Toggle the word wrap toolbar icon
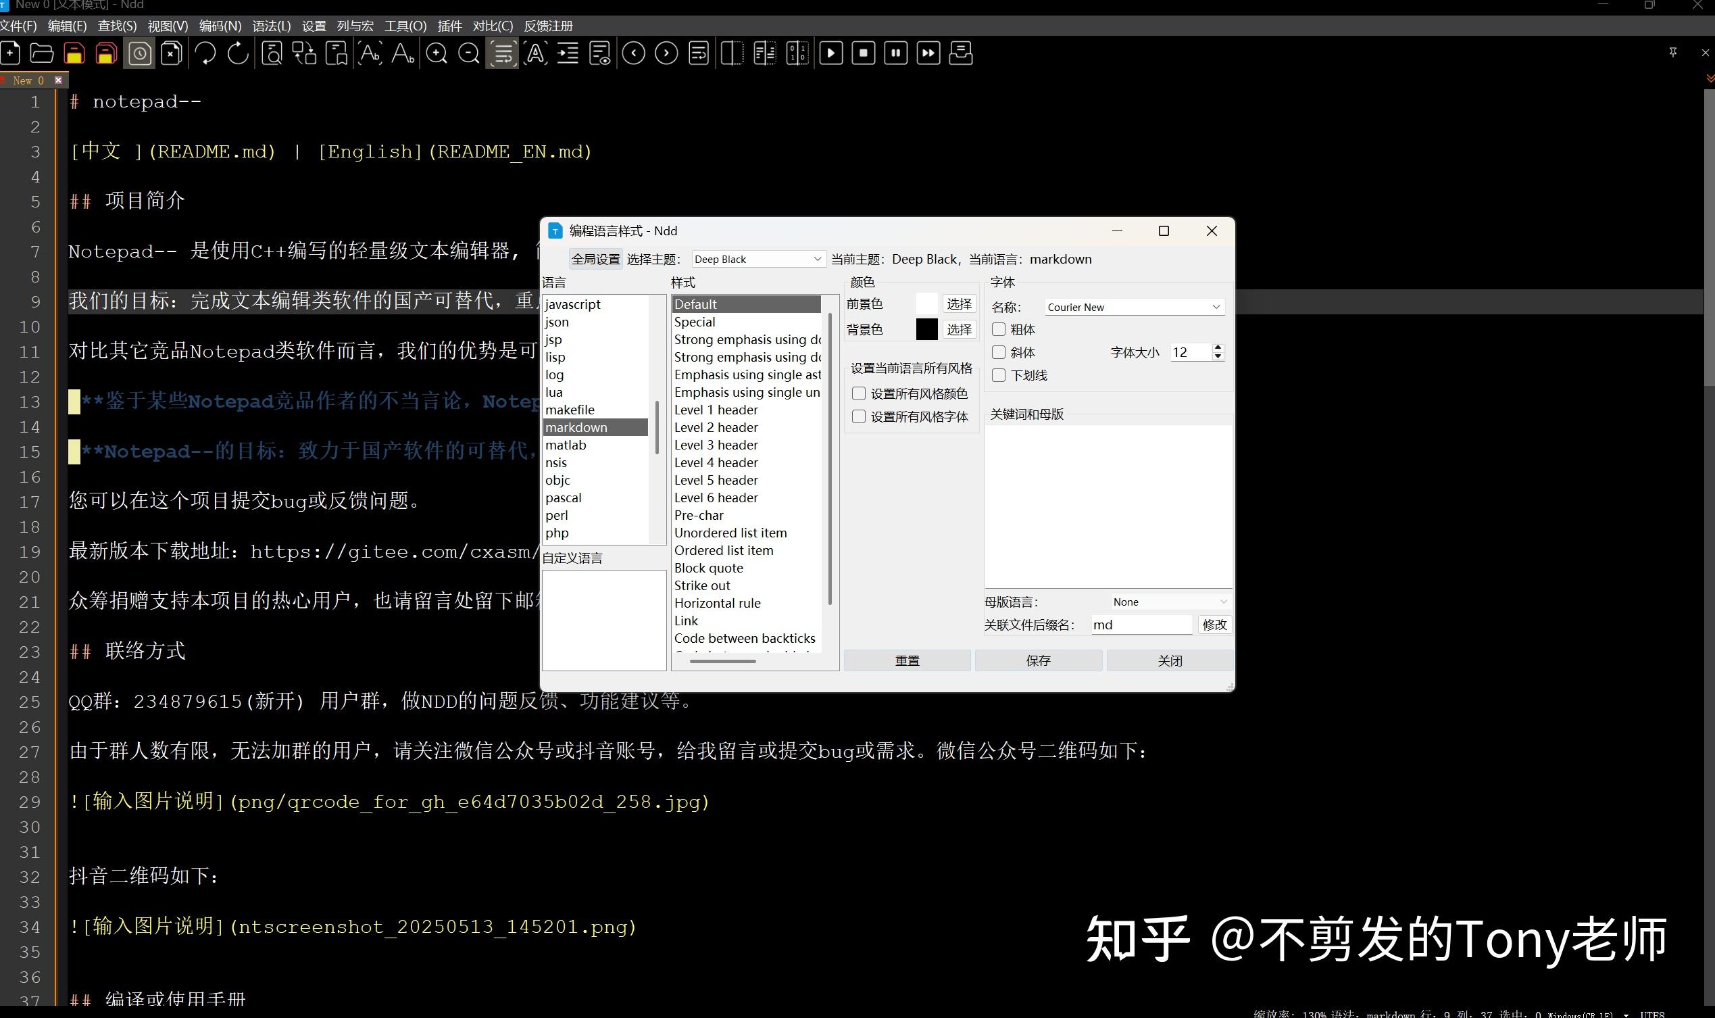This screenshot has height=1018, width=1715. pyautogui.click(x=502, y=53)
